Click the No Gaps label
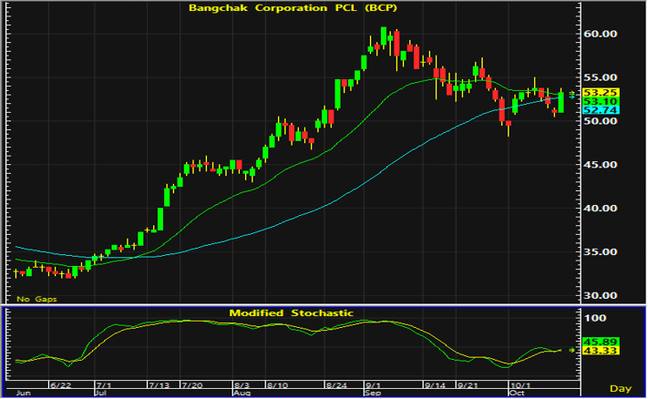 tap(36, 299)
